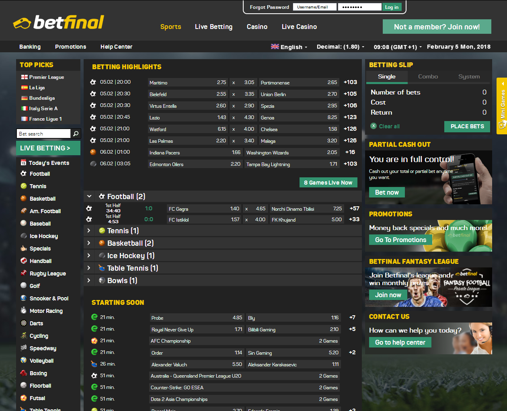Click the Betfinal logo
The image size is (507, 411).
tap(59, 23)
